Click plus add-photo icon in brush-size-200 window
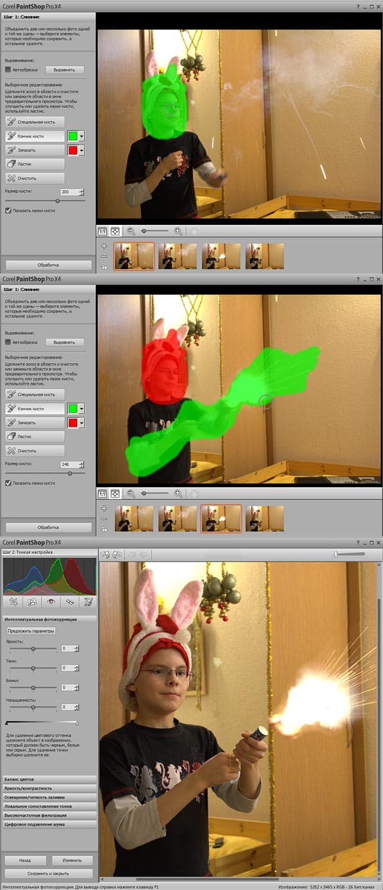The height and width of the screenshot is (890, 383). (x=104, y=246)
